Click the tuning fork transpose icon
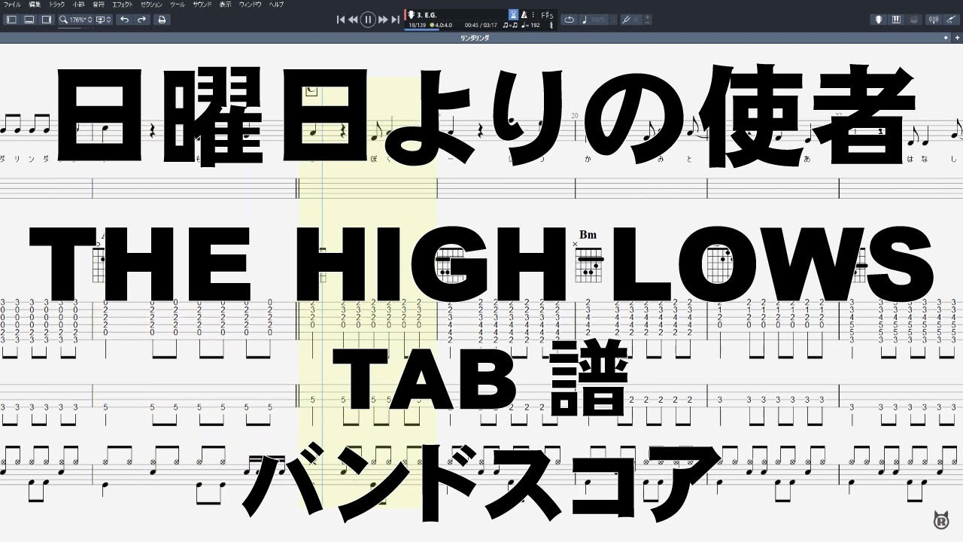This screenshot has width=963, height=542. pos(627,20)
